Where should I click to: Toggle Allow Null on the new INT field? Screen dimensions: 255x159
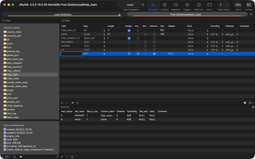[154, 54]
